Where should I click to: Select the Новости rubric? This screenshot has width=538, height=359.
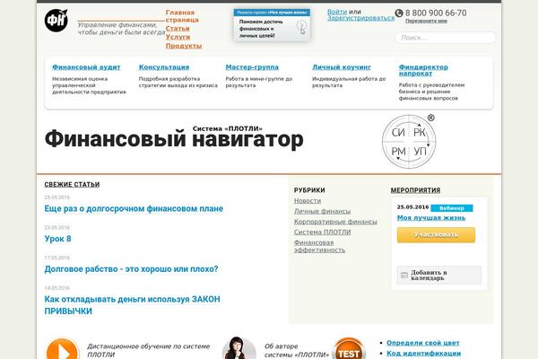(x=308, y=201)
